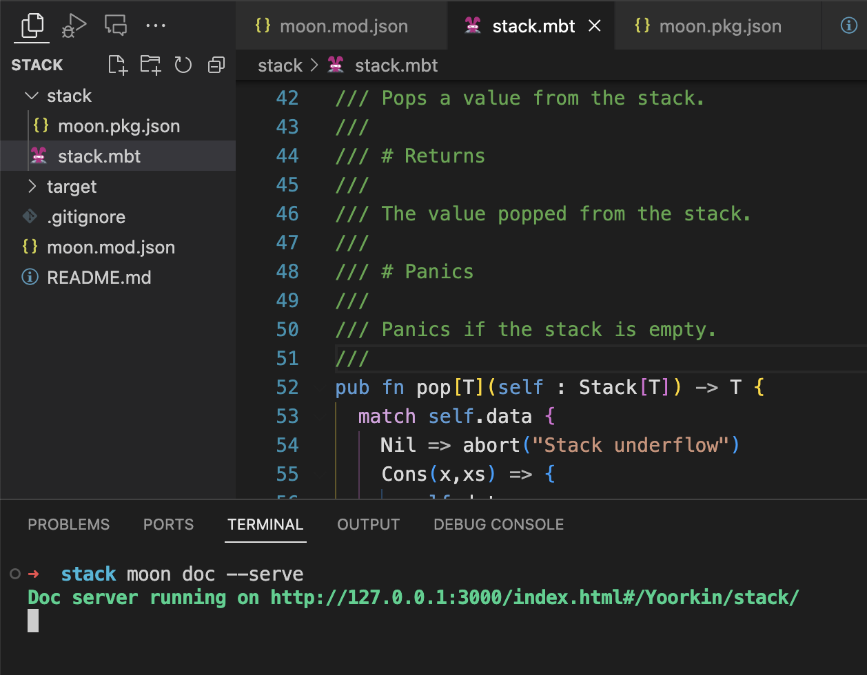This screenshot has height=675, width=867.
Task: Click the stack breadcrumb segment
Action: pos(280,65)
